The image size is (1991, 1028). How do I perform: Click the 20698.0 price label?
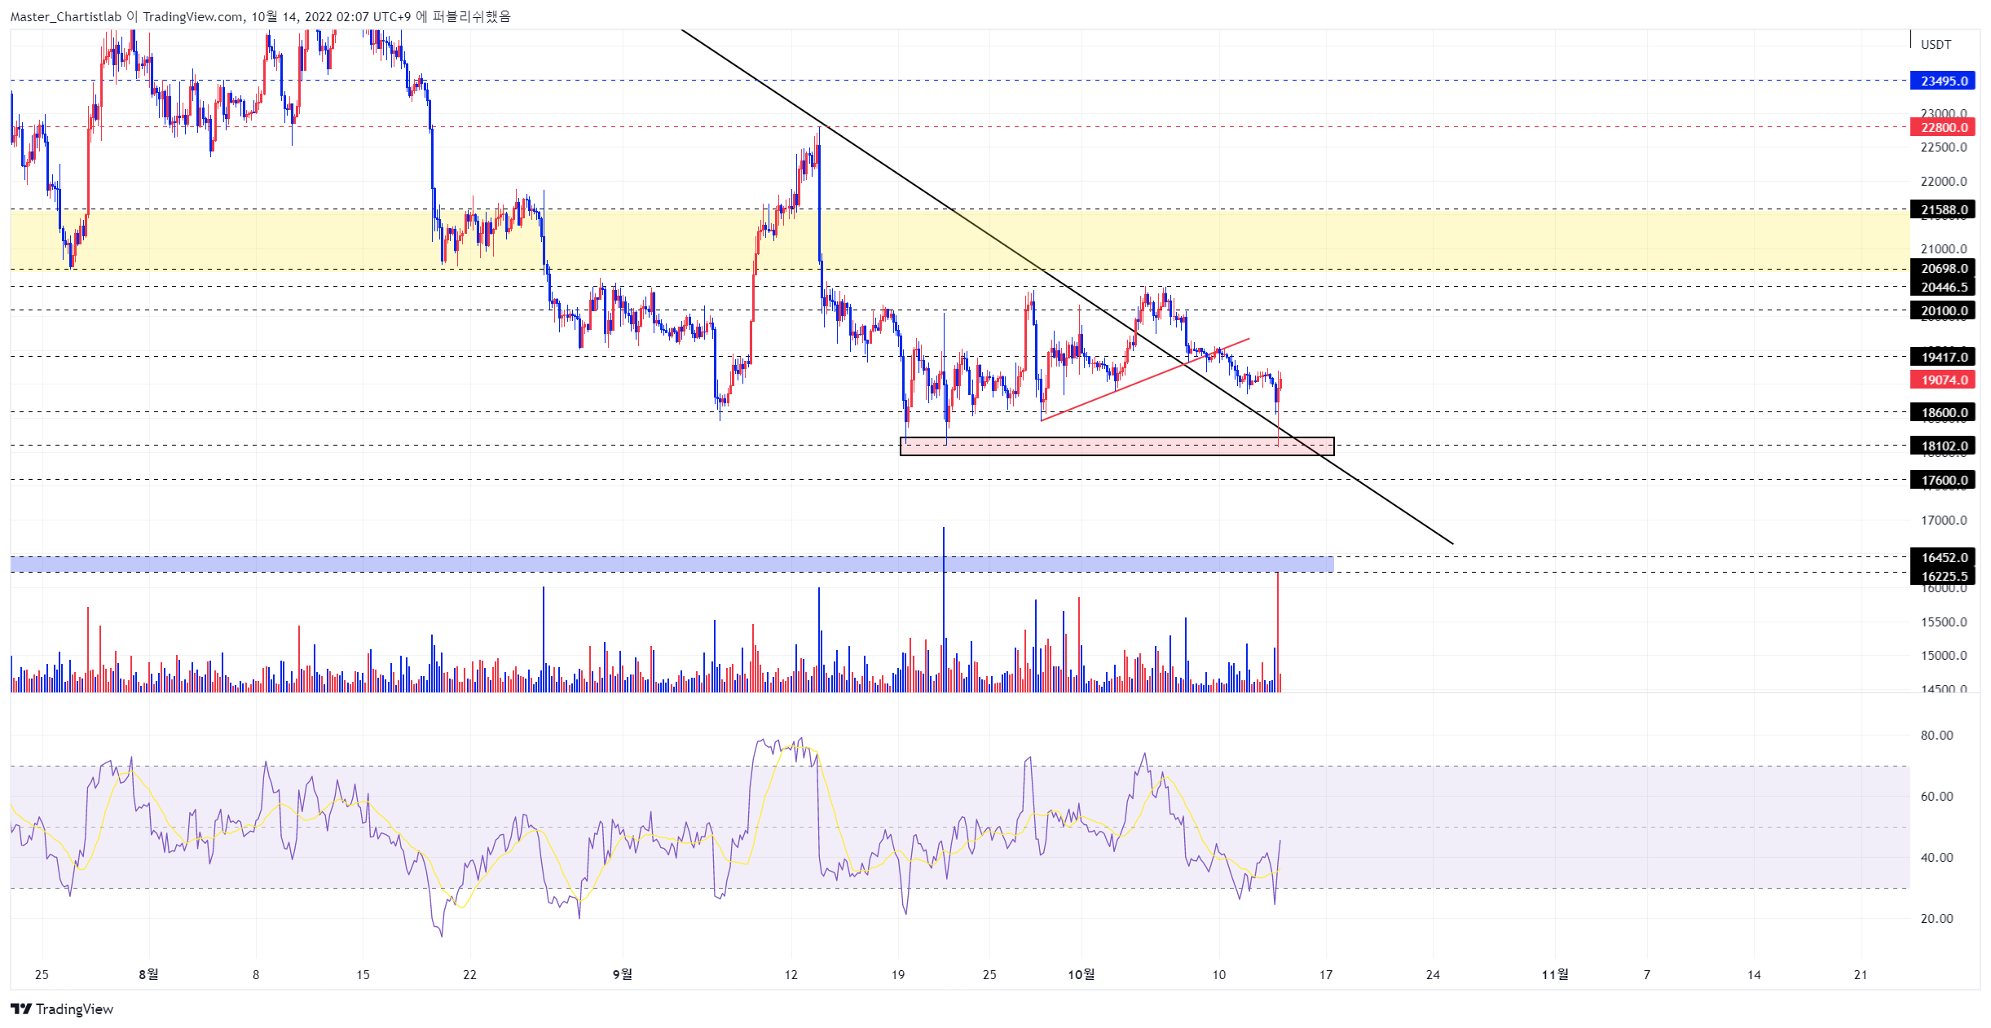tap(1943, 268)
